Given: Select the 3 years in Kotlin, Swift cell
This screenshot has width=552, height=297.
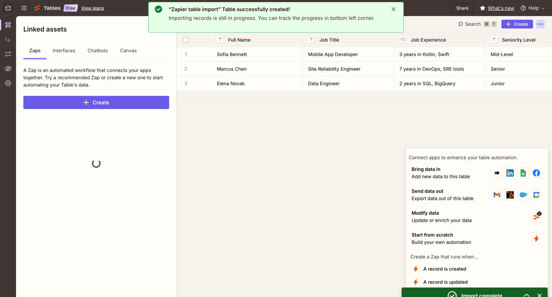Looking at the screenshot, I should tap(439, 54).
